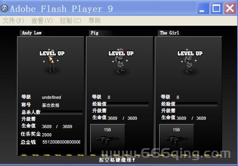The width and height of the screenshot is (238, 166).
Task: Click The Girl's ammo count 156
Action: pyautogui.click(x=176, y=130)
